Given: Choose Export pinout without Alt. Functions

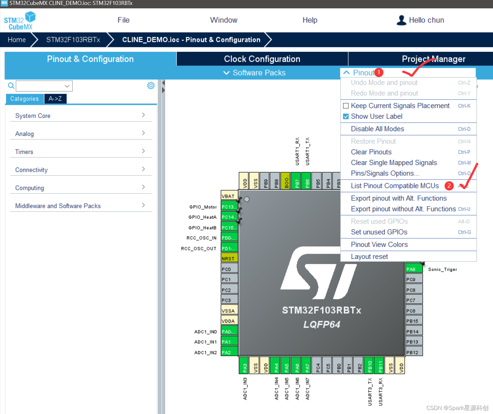Looking at the screenshot, I should tap(408, 209).
